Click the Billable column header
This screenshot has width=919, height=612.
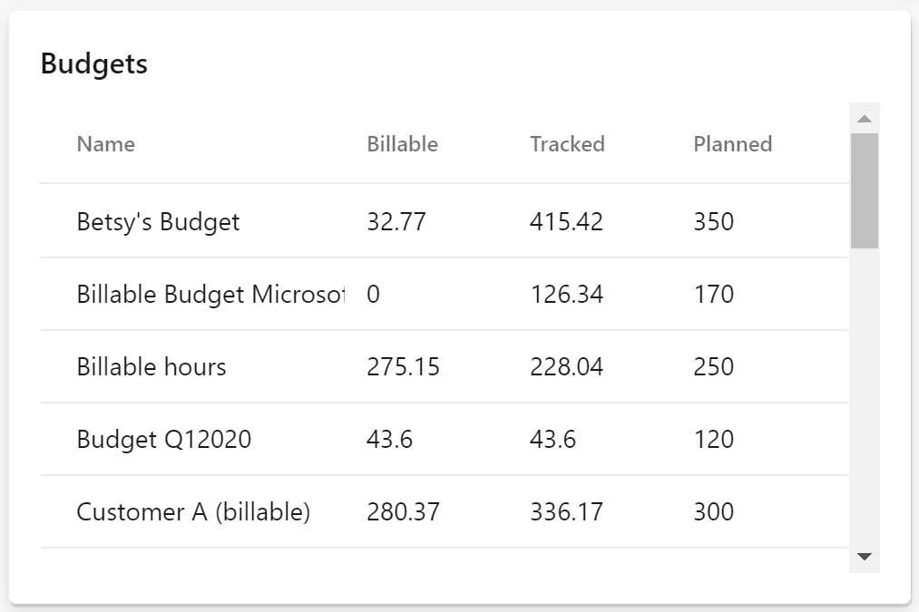coord(403,144)
